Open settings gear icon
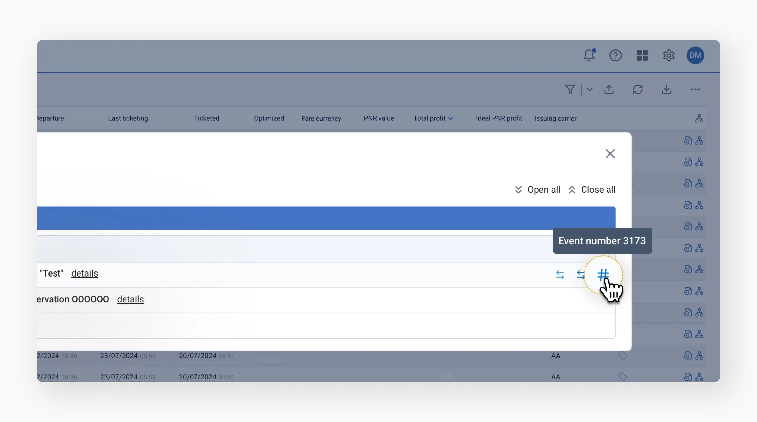This screenshot has width=757, height=422. coord(669,55)
